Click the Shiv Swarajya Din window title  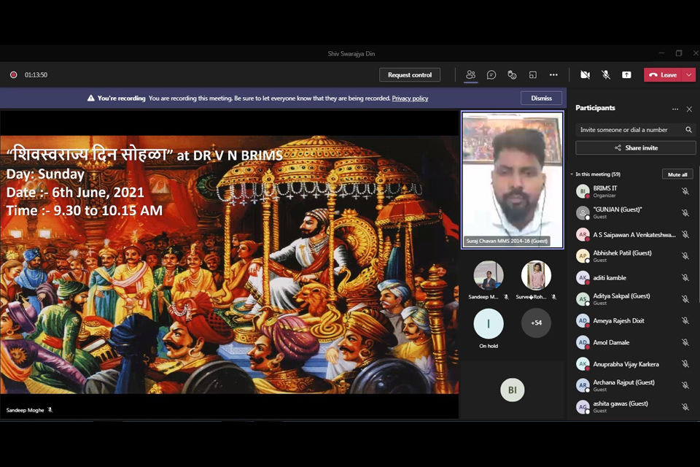pos(351,53)
